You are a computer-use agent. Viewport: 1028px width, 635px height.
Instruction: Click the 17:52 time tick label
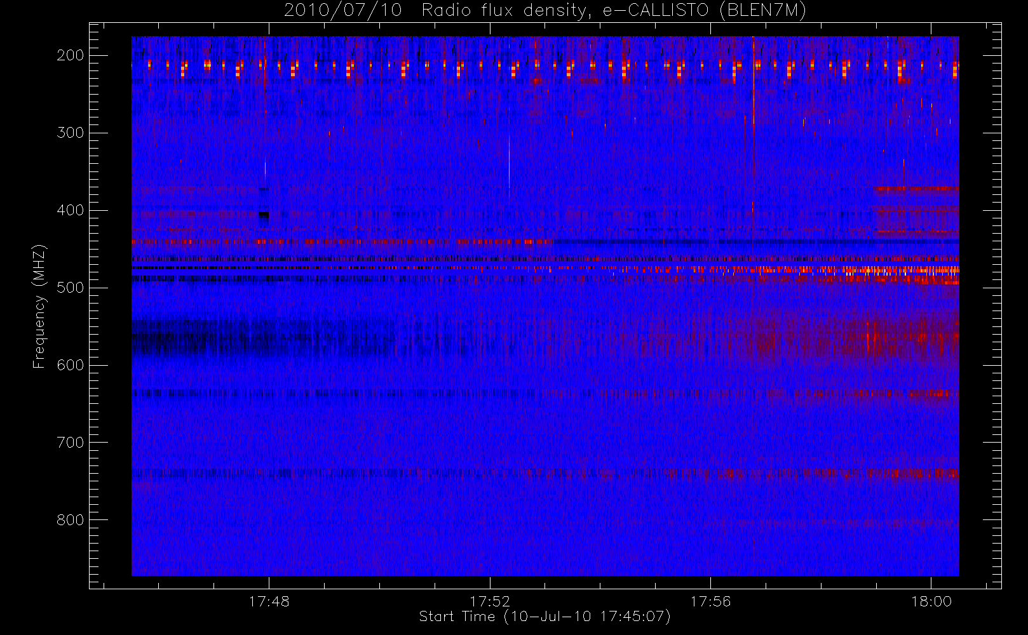pyautogui.click(x=490, y=601)
